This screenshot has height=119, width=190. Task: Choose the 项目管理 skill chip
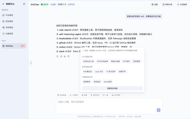coord(136,62)
